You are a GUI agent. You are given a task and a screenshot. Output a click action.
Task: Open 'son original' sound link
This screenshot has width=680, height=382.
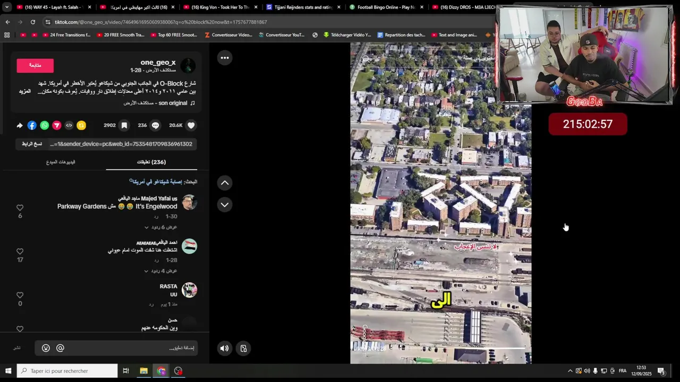pos(159,103)
